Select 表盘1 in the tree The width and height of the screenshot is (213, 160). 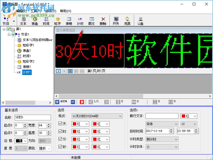pyautogui.click(x=27, y=50)
